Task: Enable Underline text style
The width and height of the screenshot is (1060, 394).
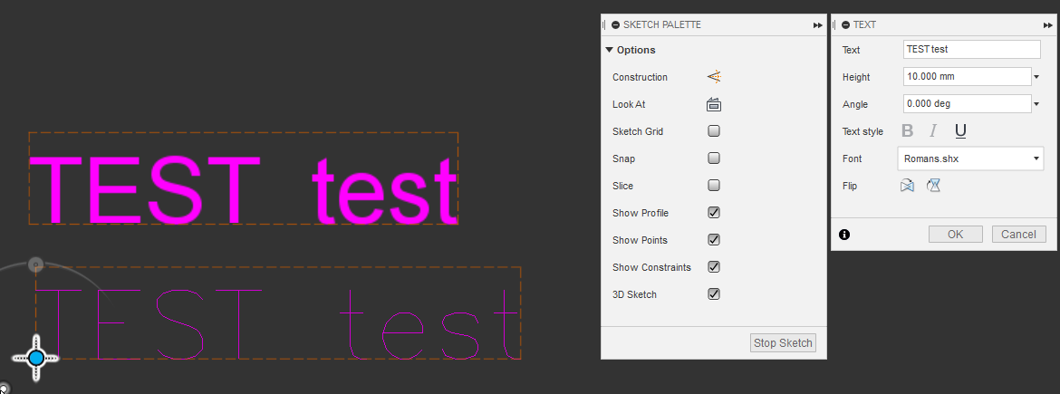Action: (x=960, y=131)
